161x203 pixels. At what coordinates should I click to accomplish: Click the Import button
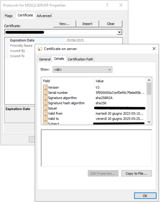pos(87,24)
